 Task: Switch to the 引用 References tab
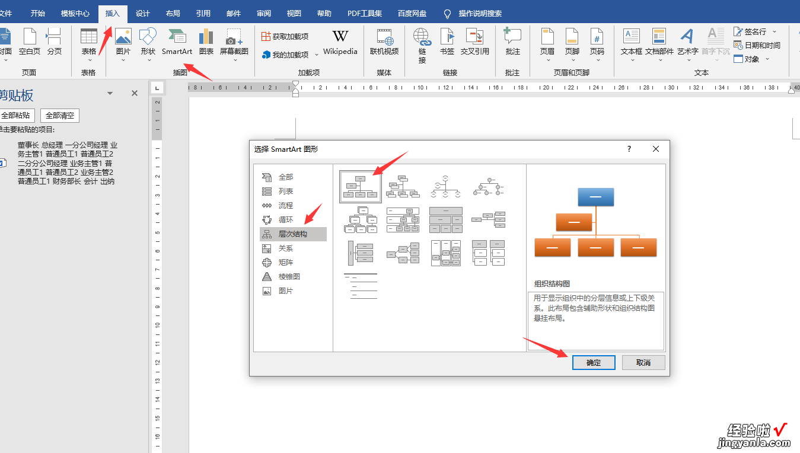coord(203,13)
